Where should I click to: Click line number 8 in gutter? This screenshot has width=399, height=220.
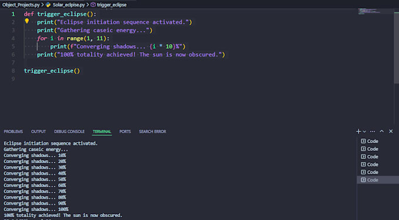pyautogui.click(x=13, y=71)
